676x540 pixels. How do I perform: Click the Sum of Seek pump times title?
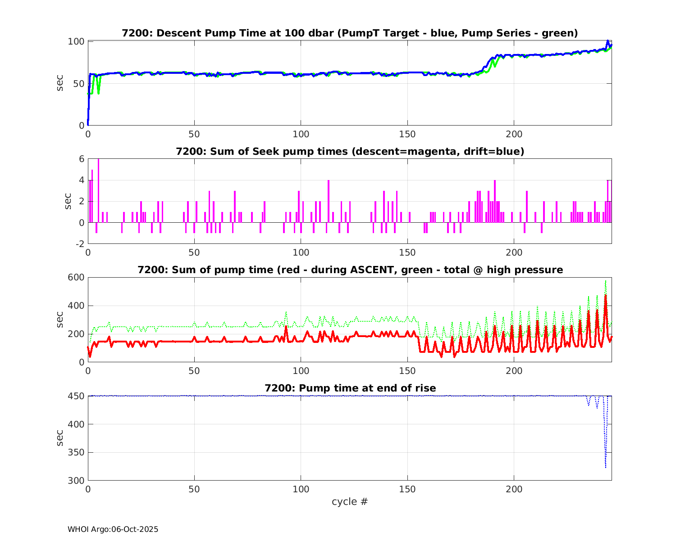[350, 152]
